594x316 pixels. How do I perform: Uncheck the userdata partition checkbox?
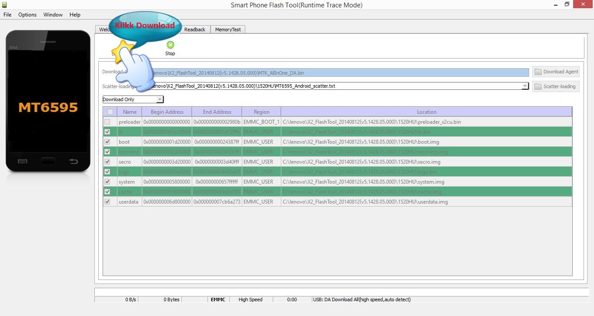tap(107, 202)
